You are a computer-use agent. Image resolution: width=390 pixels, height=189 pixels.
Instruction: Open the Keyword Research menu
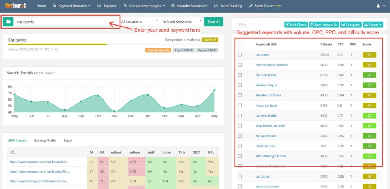[x=72, y=6]
